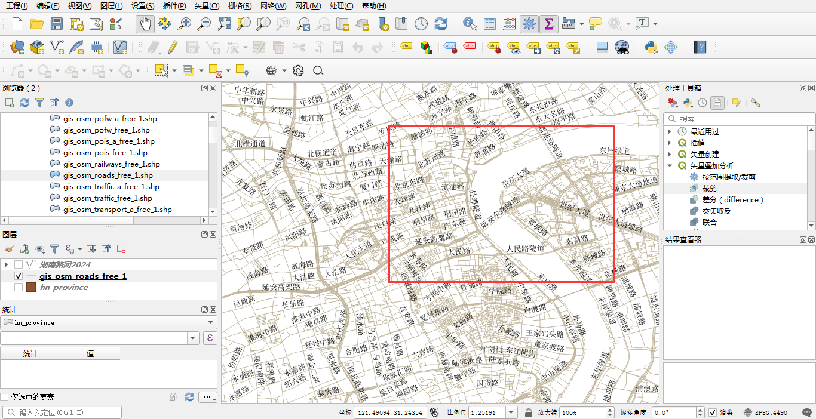This screenshot has width=816, height=419.
Task: Open project via yellow folder icon
Action: pos(37,24)
